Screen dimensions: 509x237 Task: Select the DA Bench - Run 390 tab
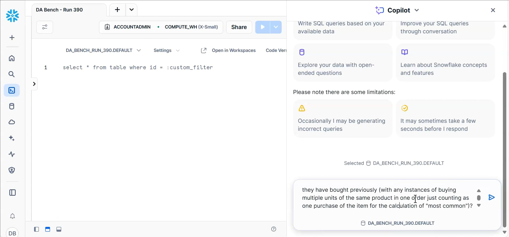(x=69, y=10)
